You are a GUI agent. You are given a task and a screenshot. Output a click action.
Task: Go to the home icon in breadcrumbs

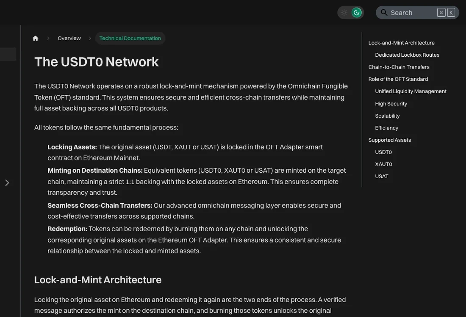(x=35, y=38)
